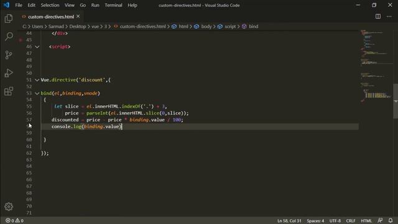Click the errors and warnings status indicator
Image resolution: width=398 pixels, height=224 pixels.
coord(14,221)
